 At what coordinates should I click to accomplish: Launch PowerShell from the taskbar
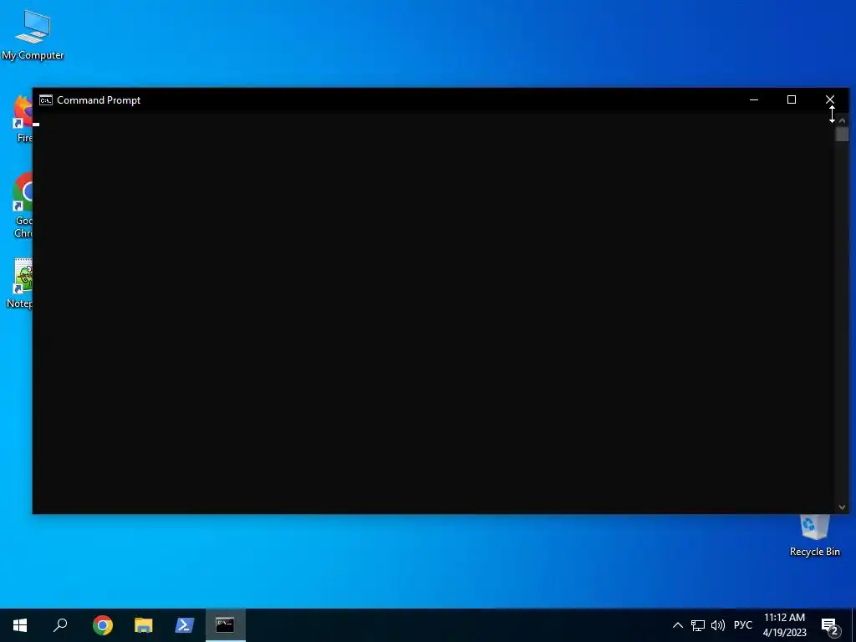pyautogui.click(x=185, y=625)
